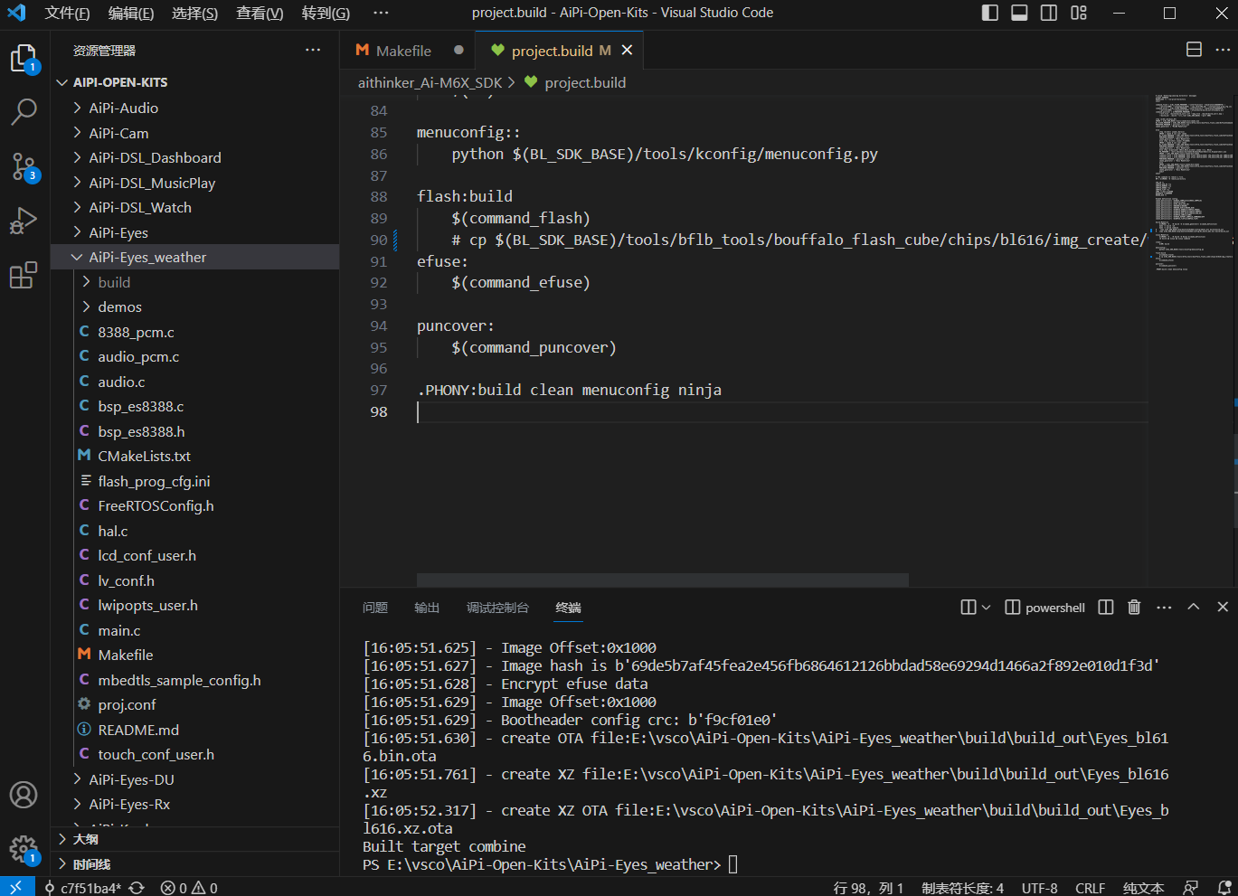This screenshot has width=1238, height=896.
Task: Switch to the 问题 problems tab
Action: coord(374,608)
